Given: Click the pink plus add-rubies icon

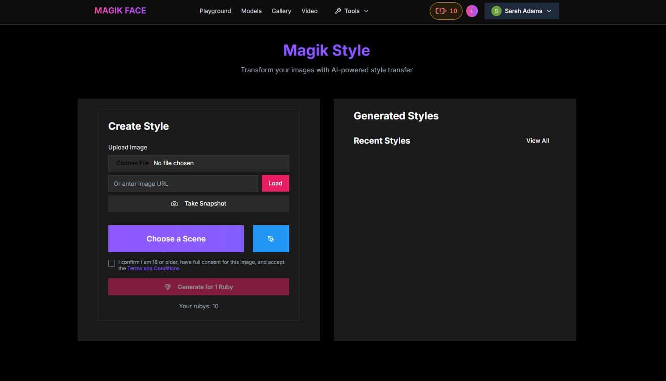Looking at the screenshot, I should coord(472,11).
